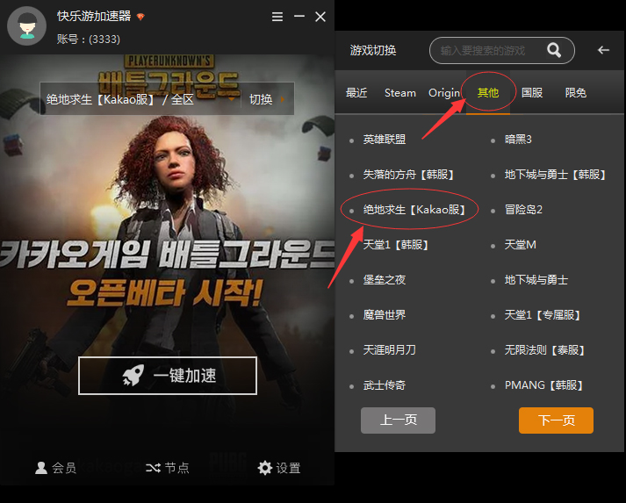The image size is (626, 503).
Task: Select 绝地求生【Kakao服】 in the list
Action: pos(414,210)
